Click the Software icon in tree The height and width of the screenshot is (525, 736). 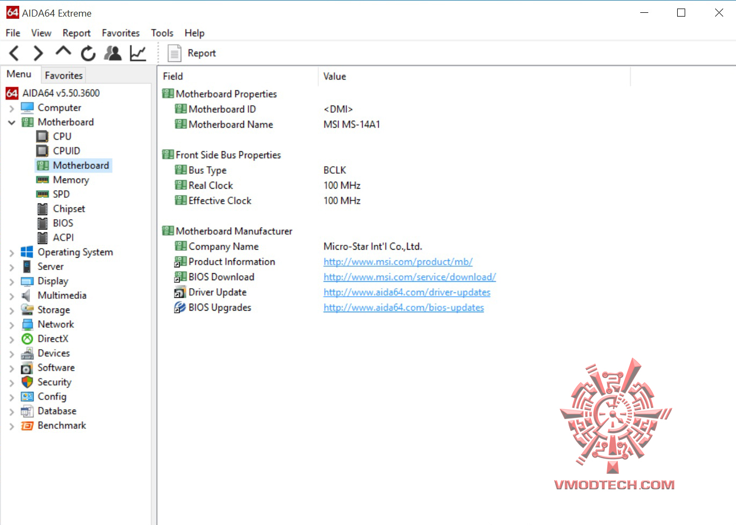(x=27, y=368)
